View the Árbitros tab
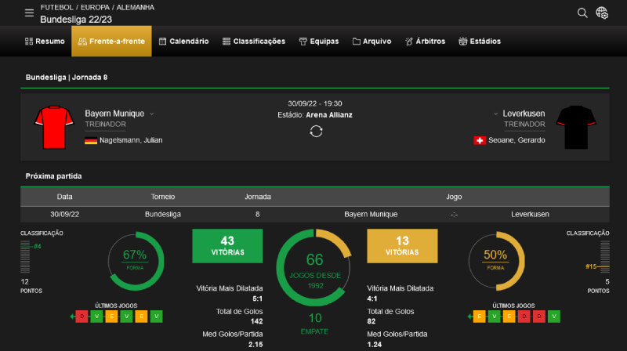The image size is (627, 351). 425,42
